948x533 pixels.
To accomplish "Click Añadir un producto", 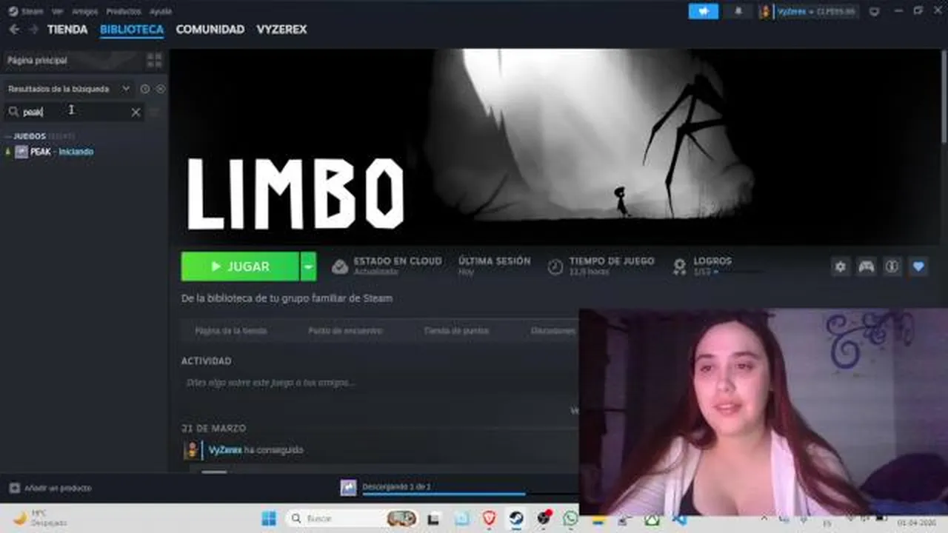I will (50, 489).
